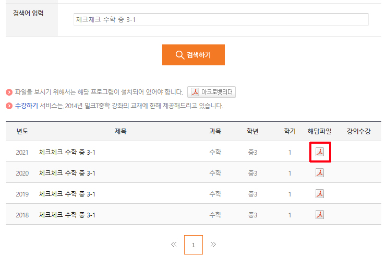The width and height of the screenshot is (386, 266).
Task: Click the 검색어 입력 label
Action: point(28,13)
